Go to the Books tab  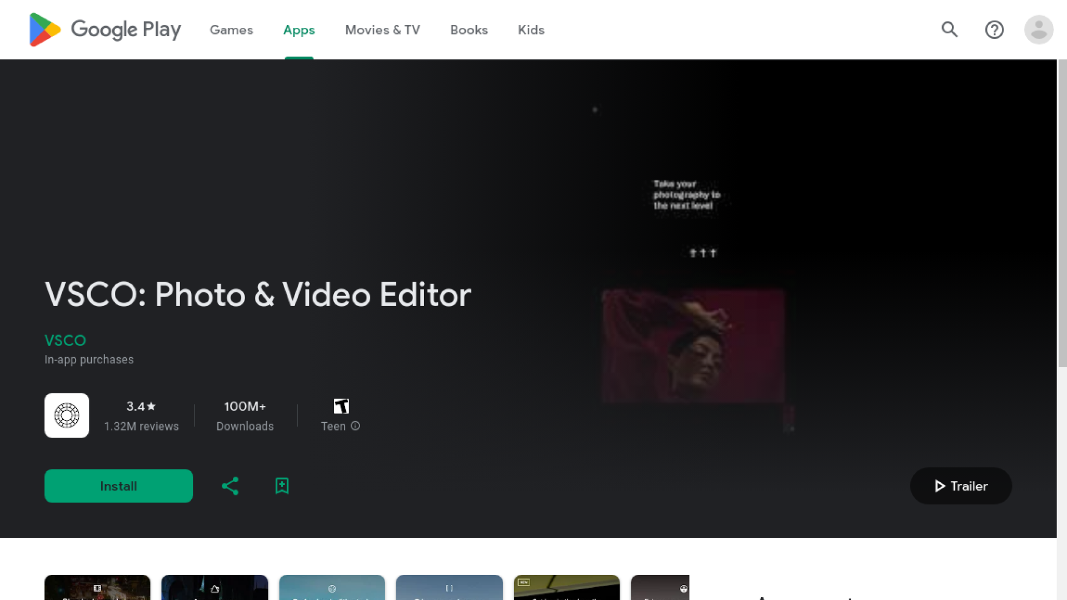(x=469, y=30)
